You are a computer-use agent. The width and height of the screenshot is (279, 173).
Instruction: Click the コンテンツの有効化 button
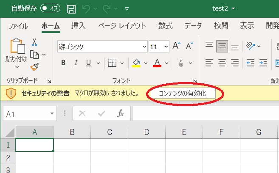pos(182,93)
